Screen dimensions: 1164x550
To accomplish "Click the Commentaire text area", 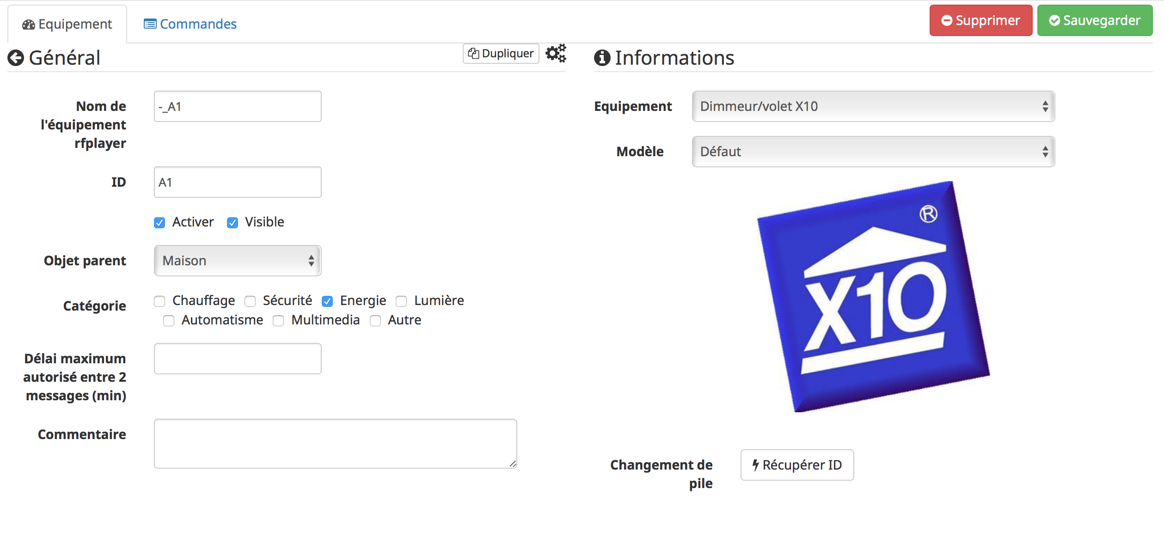I will 336,444.
